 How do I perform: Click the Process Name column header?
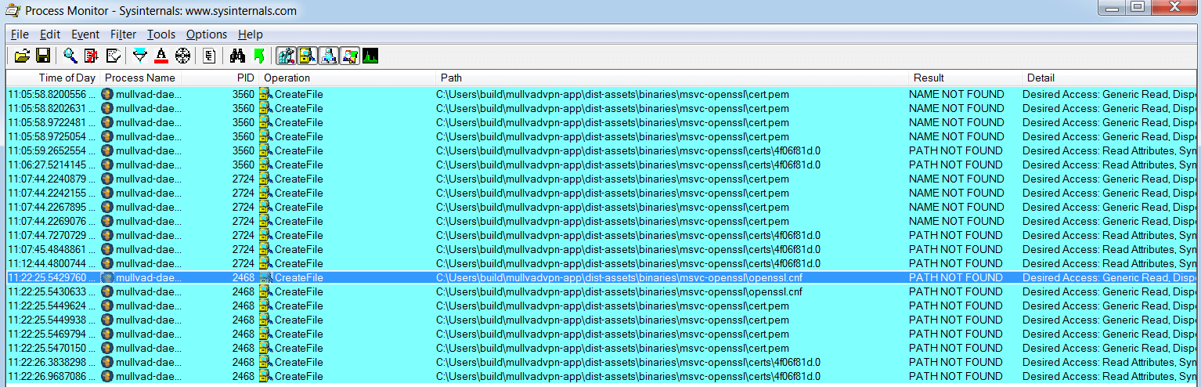(x=141, y=78)
